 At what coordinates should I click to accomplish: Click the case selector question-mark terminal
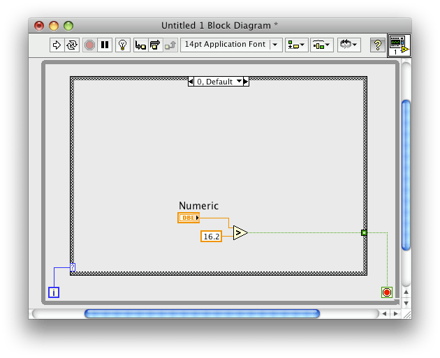tap(73, 267)
